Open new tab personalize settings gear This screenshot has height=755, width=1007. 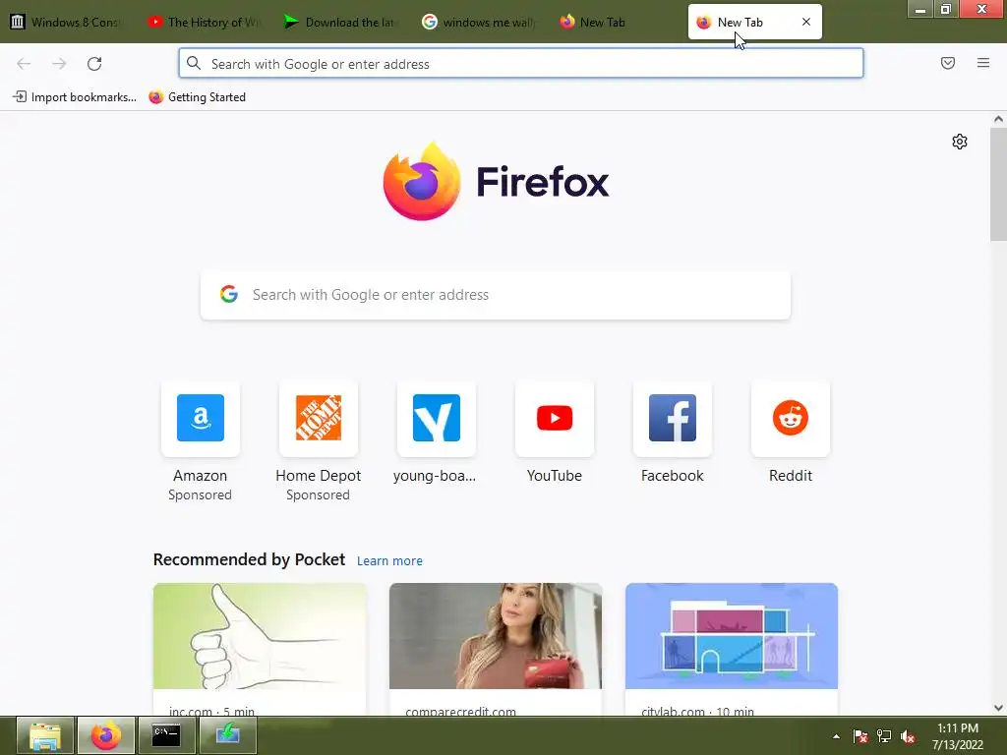click(x=960, y=142)
